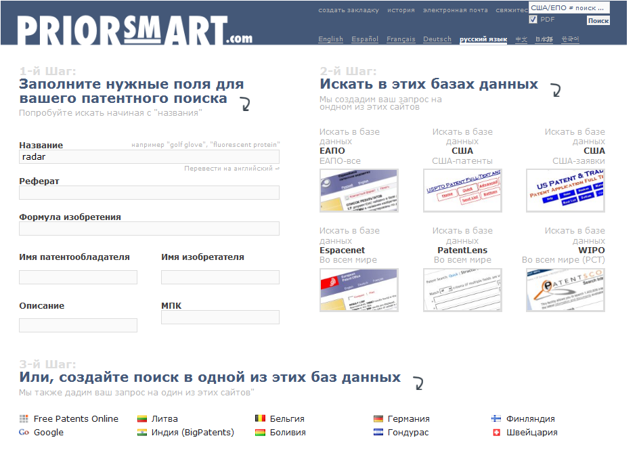The height and width of the screenshot is (457, 637).
Task: Open Индия (BigPatents) link
Action: coord(192,432)
